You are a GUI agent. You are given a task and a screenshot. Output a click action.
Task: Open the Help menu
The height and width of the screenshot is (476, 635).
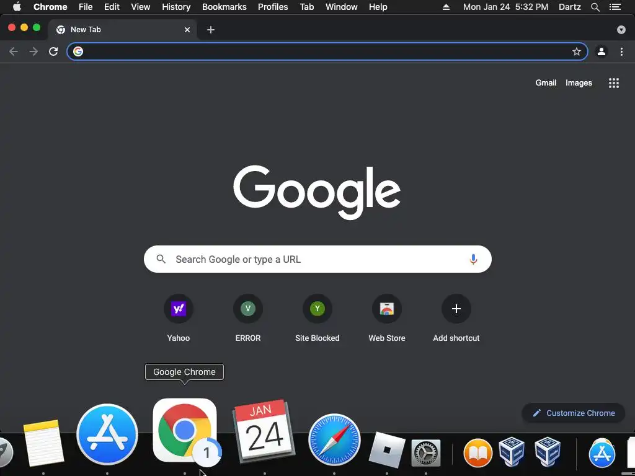[x=378, y=7]
